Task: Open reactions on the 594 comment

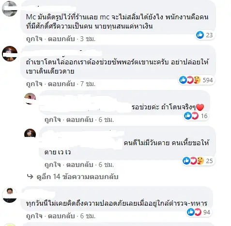Action: 197,80
